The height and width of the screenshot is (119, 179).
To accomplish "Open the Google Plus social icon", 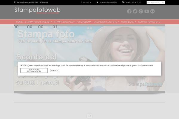I will click(141, 11).
